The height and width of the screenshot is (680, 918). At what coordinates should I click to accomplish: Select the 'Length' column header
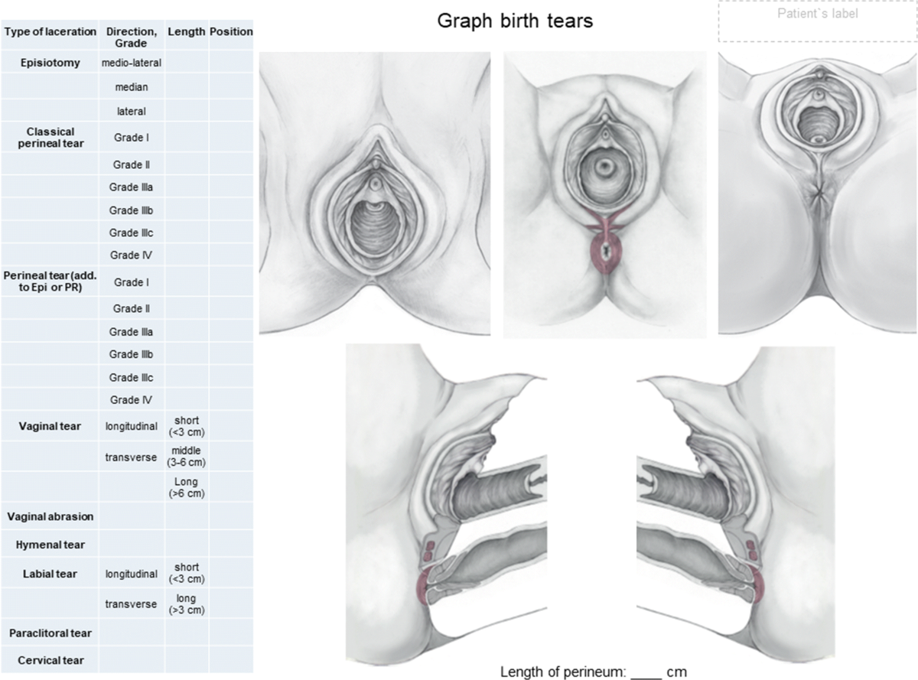187,32
